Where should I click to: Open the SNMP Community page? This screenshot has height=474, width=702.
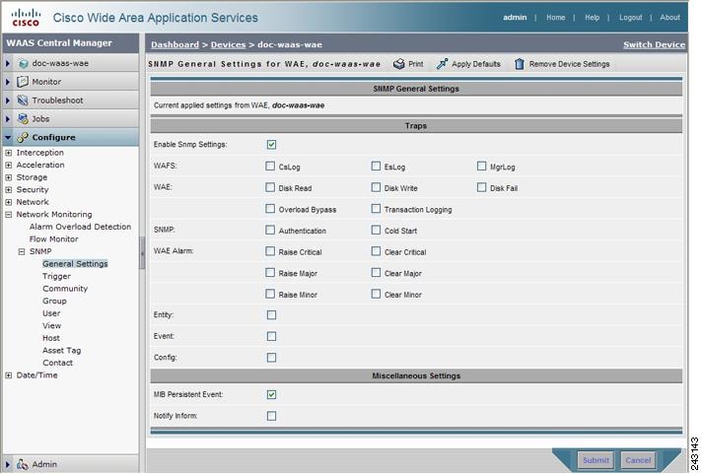[x=65, y=289]
